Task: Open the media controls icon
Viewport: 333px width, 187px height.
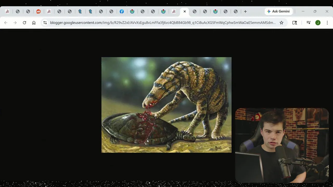Action: (x=309, y=23)
